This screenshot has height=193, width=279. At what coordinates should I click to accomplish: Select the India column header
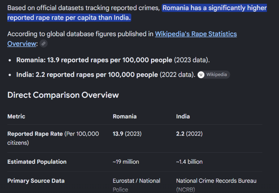click(x=183, y=116)
